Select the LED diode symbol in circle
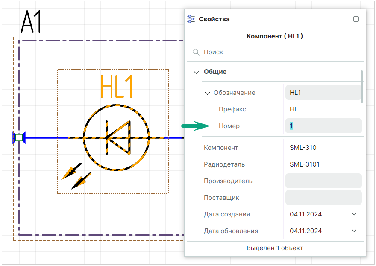This screenshot has width=376, height=266. point(116,137)
